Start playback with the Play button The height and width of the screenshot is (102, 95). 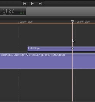pos(32,4)
